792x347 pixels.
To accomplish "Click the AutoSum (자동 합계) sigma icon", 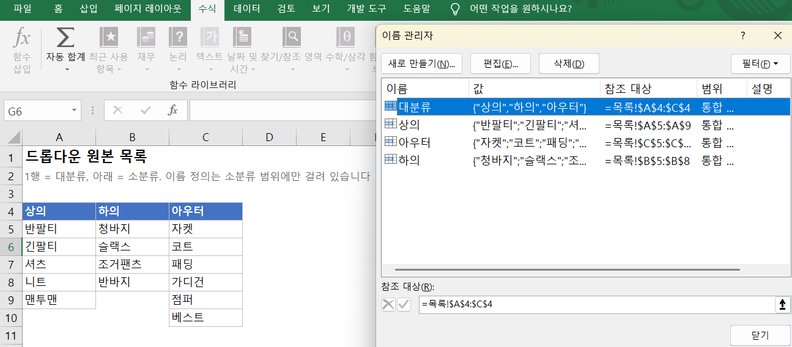I will tap(65, 38).
